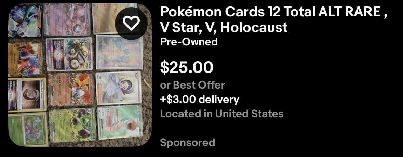The image size is (403, 157).
Task: Click the sparkly card with blue stars
Action: (119, 53)
